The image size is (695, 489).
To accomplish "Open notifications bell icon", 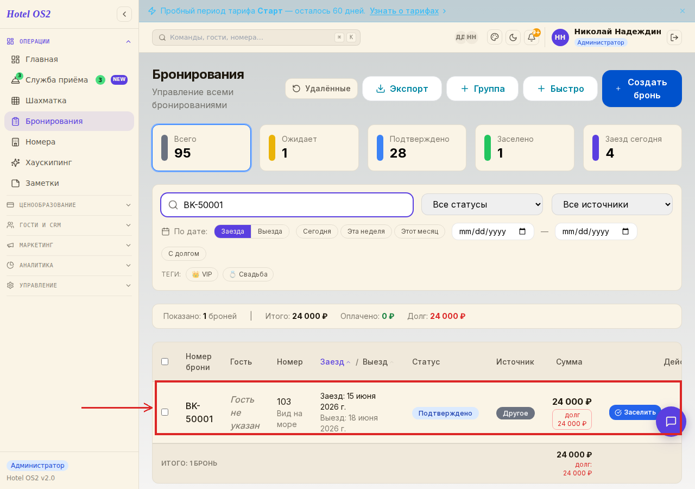I will pos(532,37).
